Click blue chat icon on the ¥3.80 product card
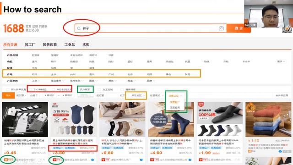293x165 pixels. pos(92,160)
